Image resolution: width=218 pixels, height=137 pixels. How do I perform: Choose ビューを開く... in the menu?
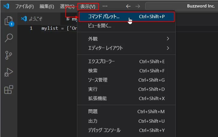(126, 26)
